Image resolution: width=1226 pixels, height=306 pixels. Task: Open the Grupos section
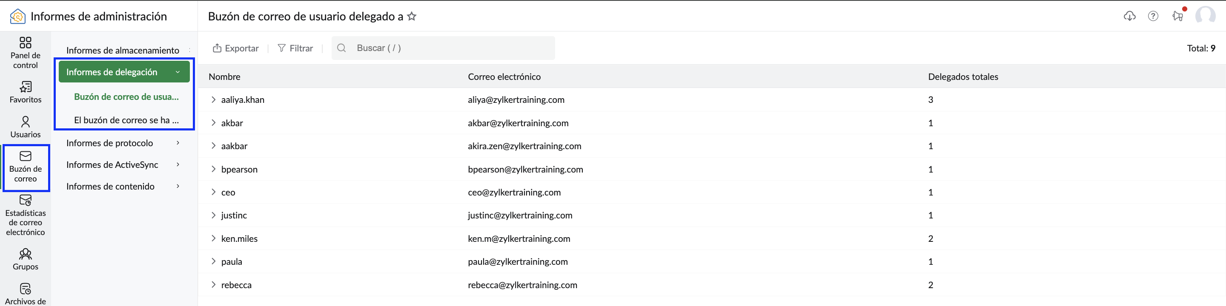(25, 259)
